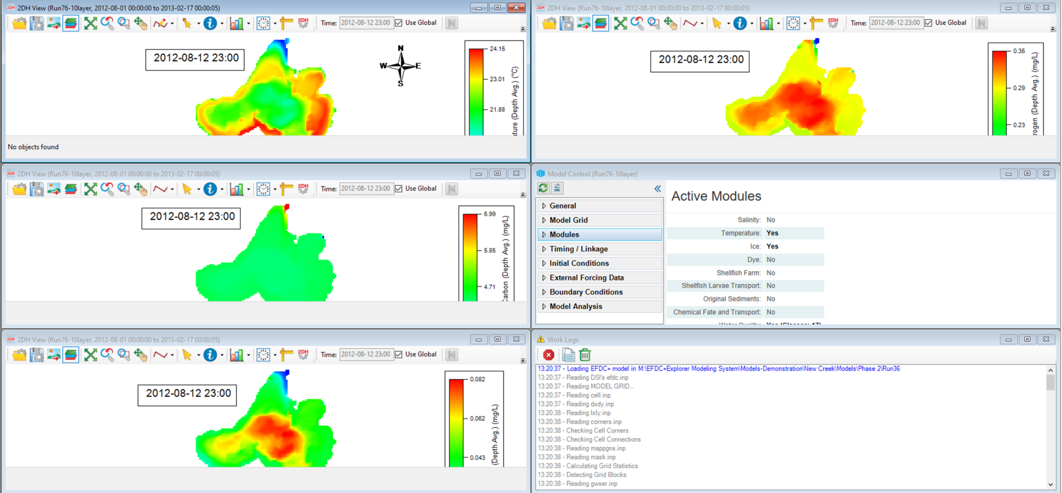The height and width of the screenshot is (493, 1062).
Task: Click the ruler measure tool in middle-left view
Action: 286,189
